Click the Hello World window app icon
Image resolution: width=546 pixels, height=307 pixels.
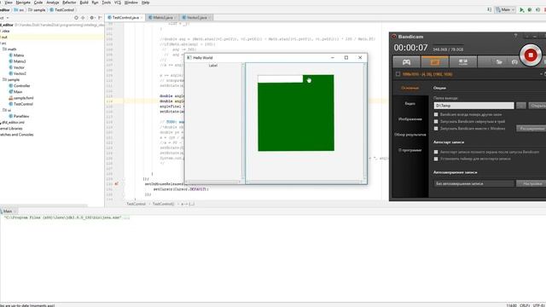[189, 58]
